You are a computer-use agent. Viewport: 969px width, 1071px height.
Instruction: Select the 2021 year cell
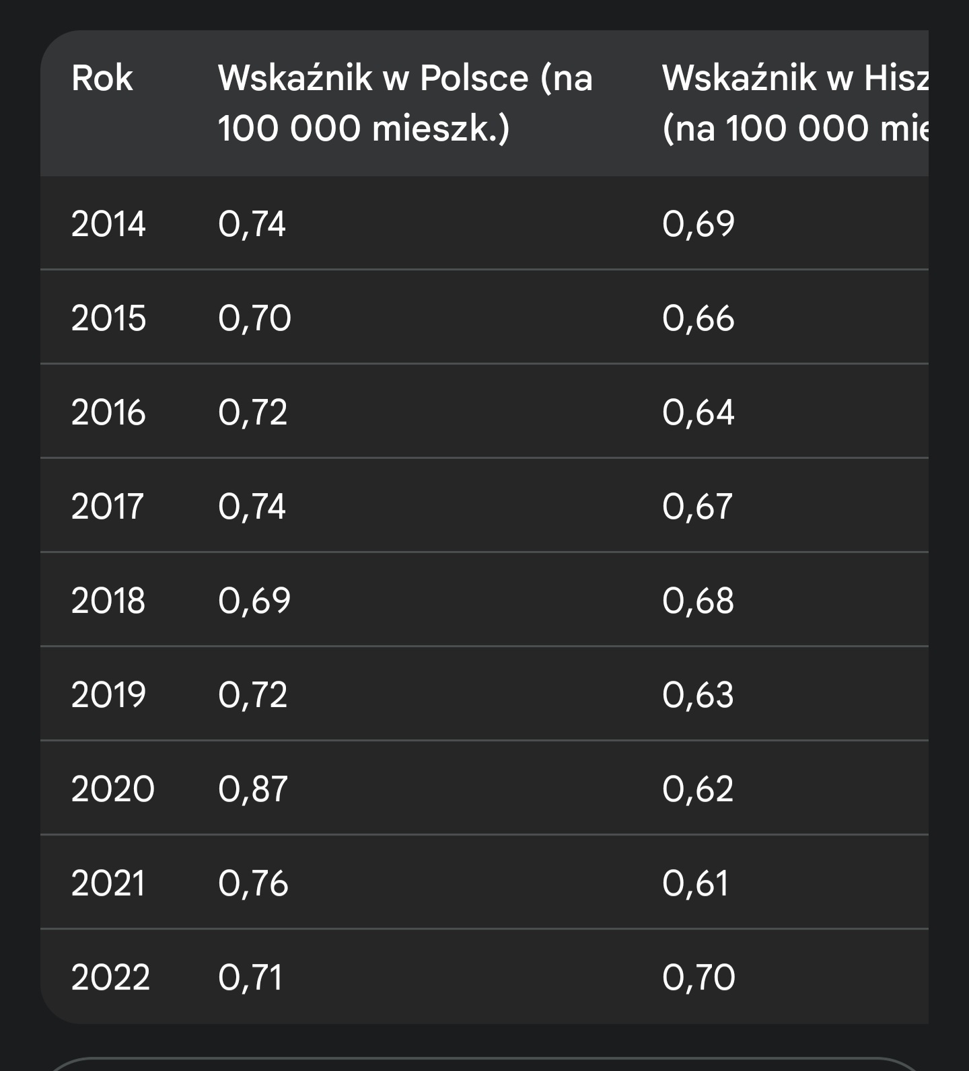(108, 883)
